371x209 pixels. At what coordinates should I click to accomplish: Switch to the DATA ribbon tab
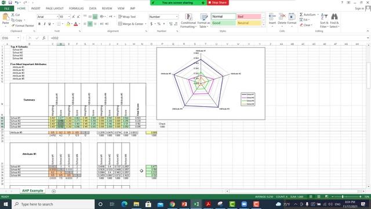(x=93, y=9)
